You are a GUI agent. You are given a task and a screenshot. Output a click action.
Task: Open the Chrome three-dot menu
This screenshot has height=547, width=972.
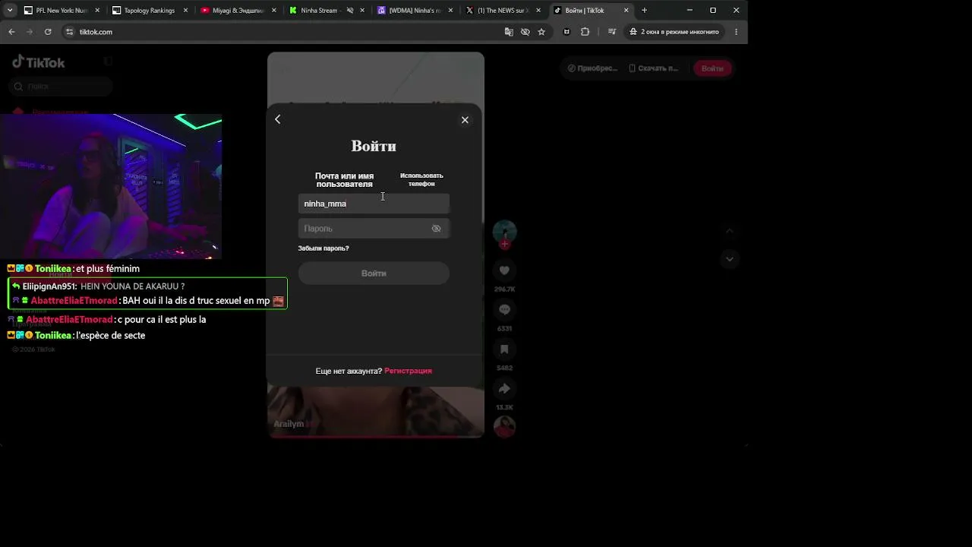click(736, 32)
